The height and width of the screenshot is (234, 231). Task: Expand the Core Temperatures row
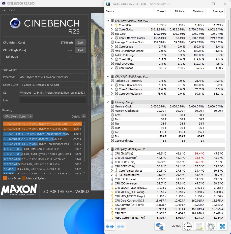point(112,171)
